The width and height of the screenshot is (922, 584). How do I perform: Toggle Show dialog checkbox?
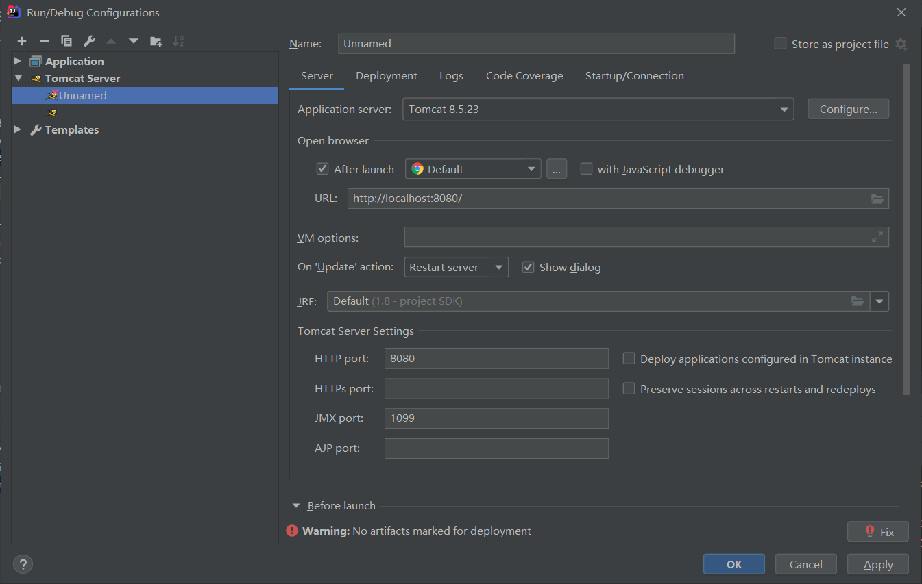528,267
